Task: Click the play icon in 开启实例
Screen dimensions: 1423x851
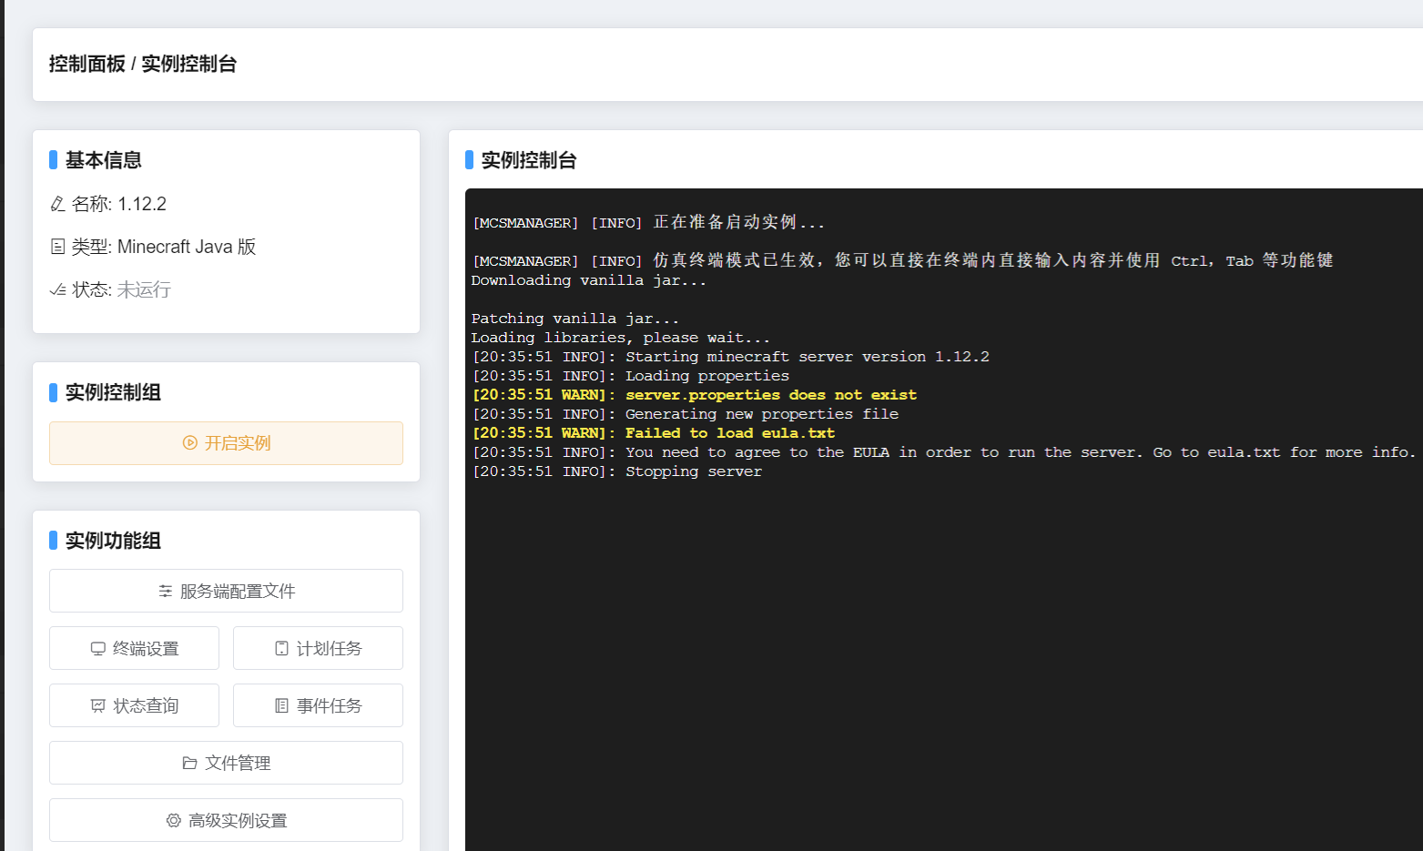Action: pos(189,443)
